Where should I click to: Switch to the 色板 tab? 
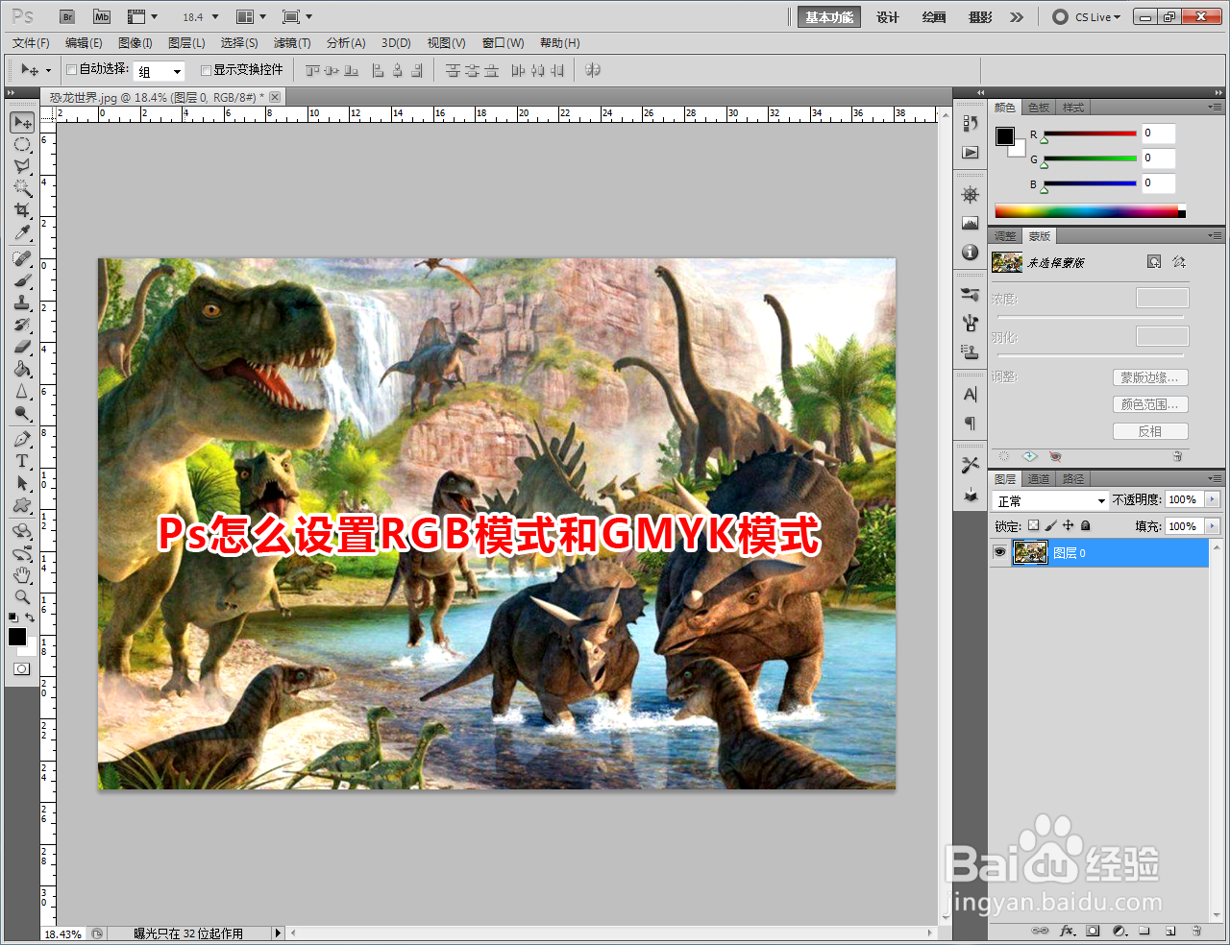1039,108
